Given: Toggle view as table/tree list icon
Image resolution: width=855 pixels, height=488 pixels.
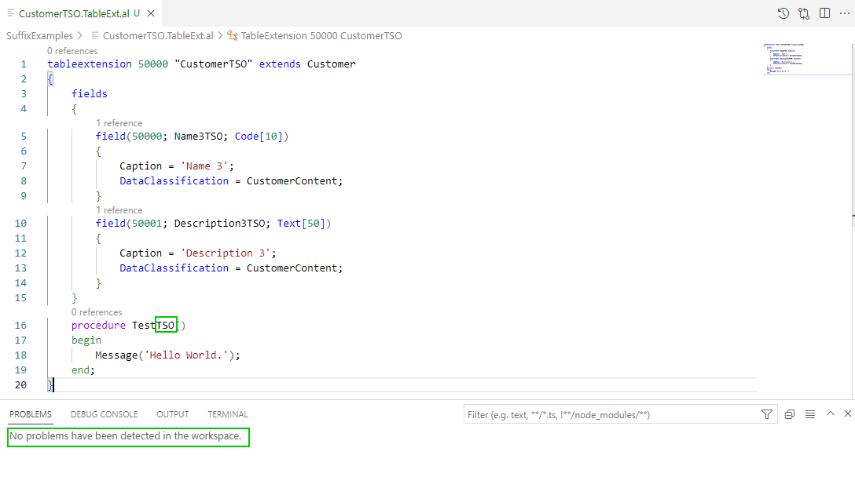Looking at the screenshot, I should [x=810, y=414].
